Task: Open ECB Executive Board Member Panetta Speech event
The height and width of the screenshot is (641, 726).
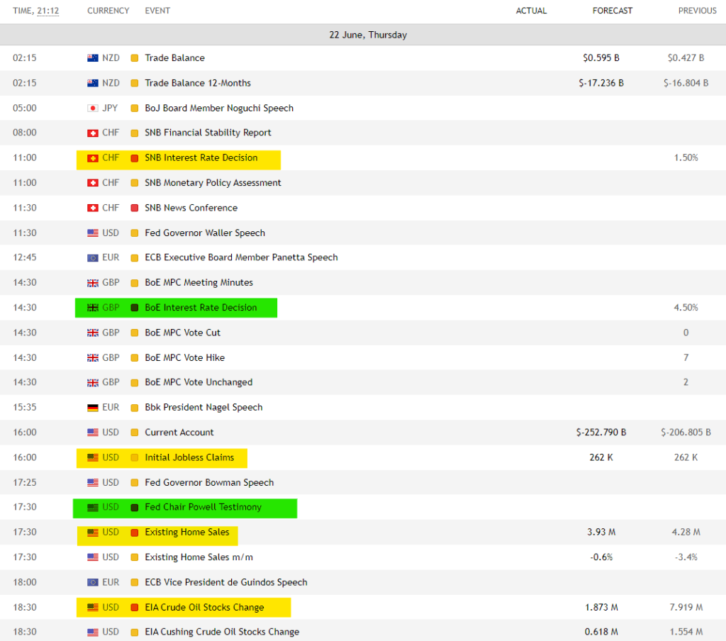Action: pyautogui.click(x=241, y=257)
